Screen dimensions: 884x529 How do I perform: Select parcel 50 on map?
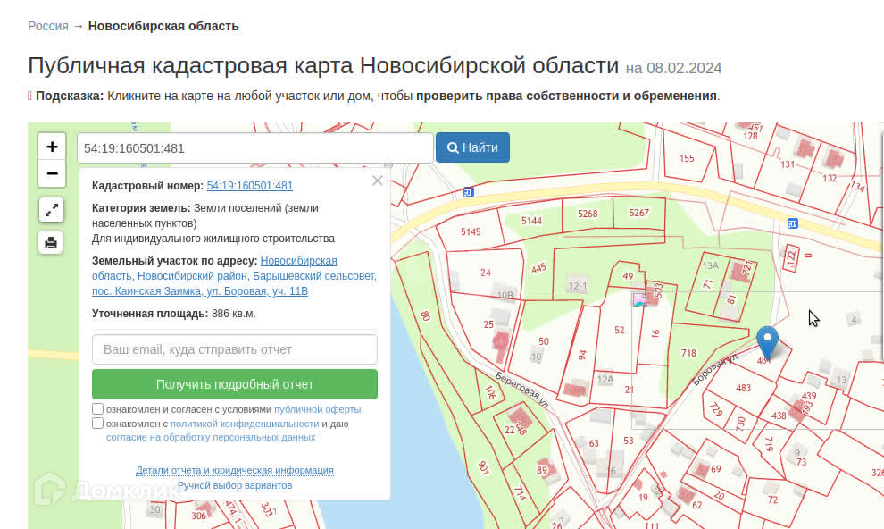coord(544,341)
